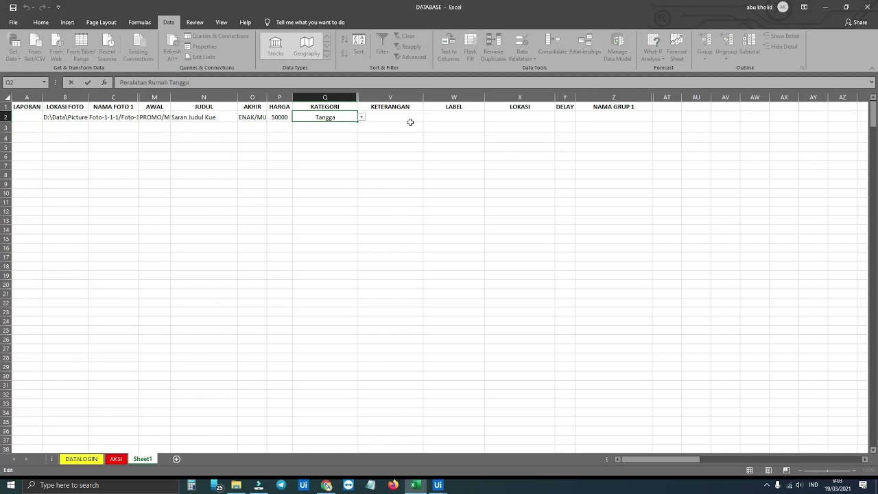
Task: Select column Q header
Action: coord(325,97)
